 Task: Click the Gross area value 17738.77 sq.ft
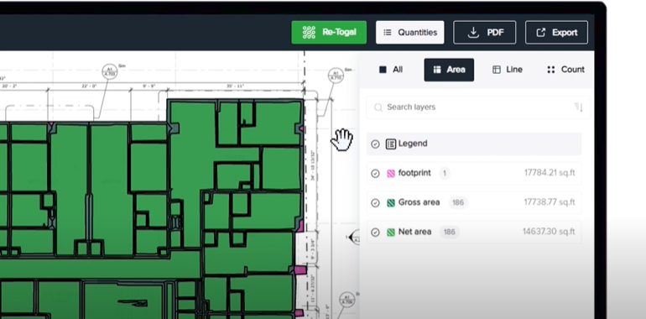click(x=550, y=202)
